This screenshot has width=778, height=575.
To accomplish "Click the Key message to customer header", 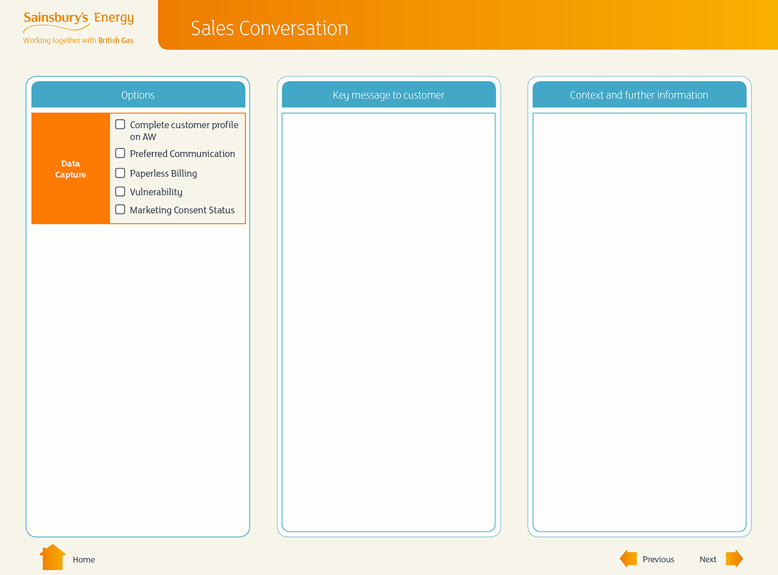I will coord(388,95).
